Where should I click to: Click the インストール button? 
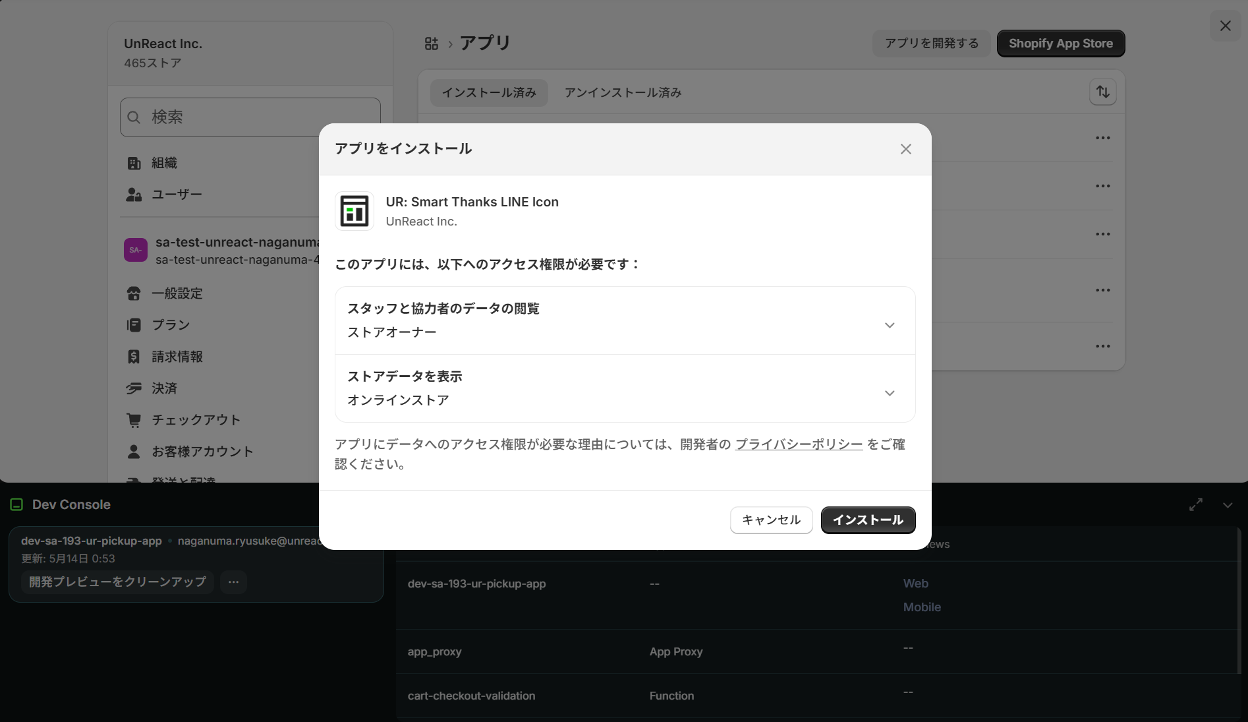(x=868, y=520)
